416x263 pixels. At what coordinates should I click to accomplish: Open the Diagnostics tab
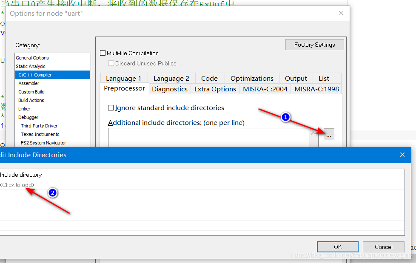coord(170,89)
